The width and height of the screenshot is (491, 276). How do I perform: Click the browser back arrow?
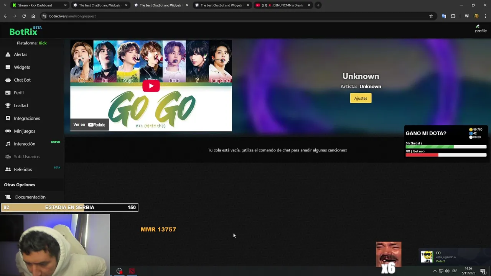5,16
